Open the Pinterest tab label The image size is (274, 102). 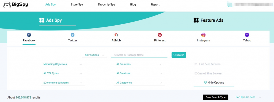[160, 40]
